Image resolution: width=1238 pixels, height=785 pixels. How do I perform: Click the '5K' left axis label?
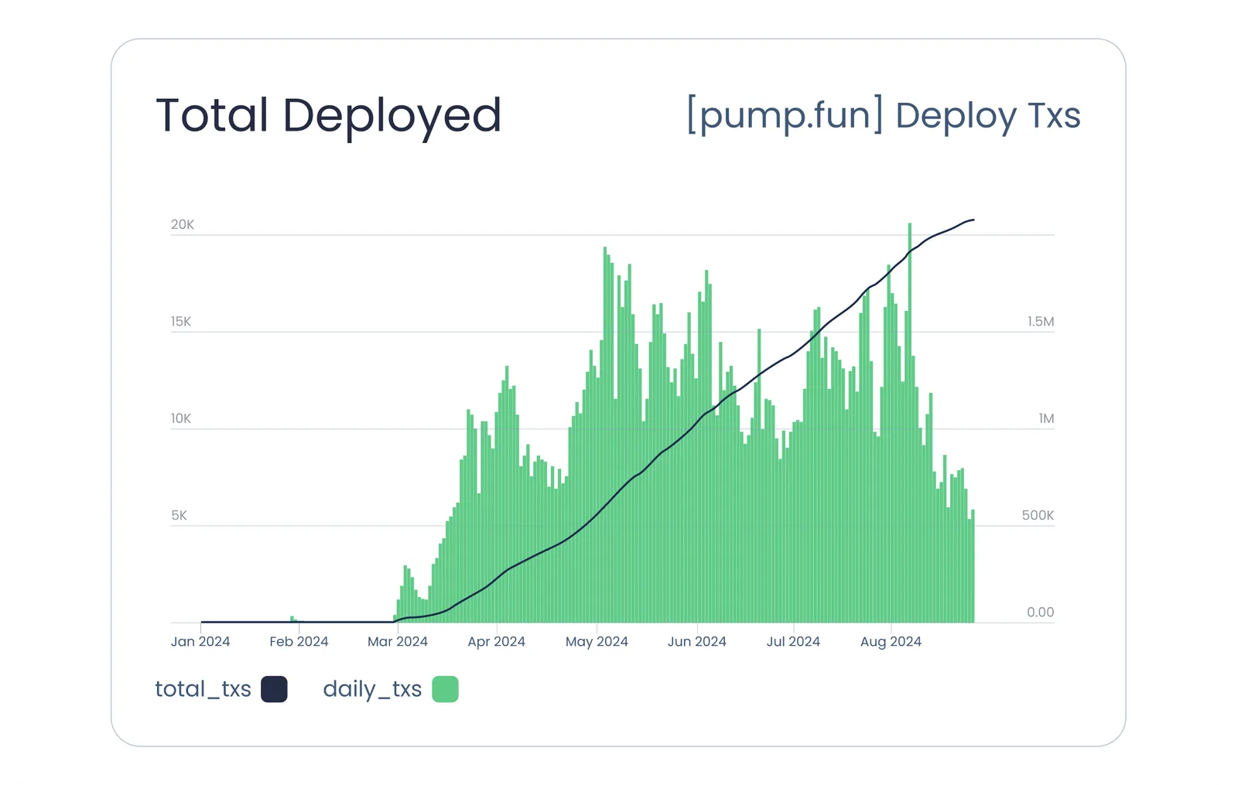[x=179, y=515]
